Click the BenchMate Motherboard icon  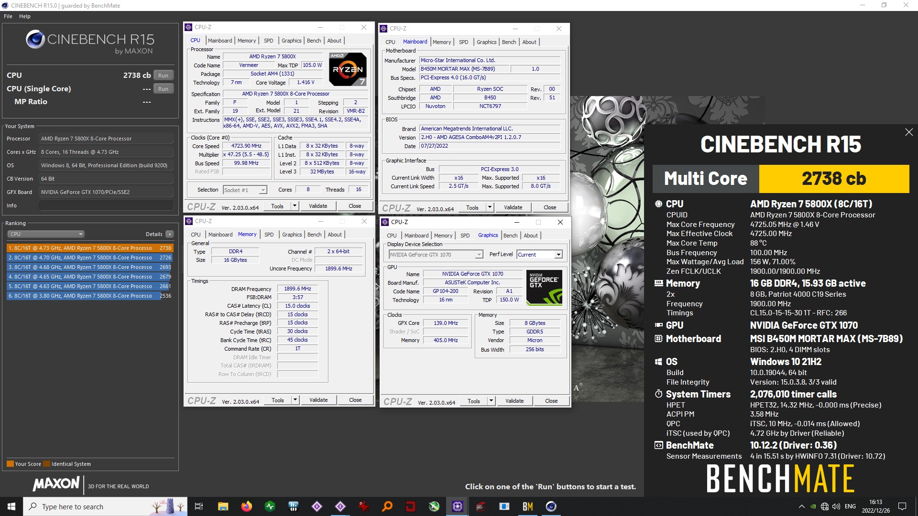[x=658, y=339]
